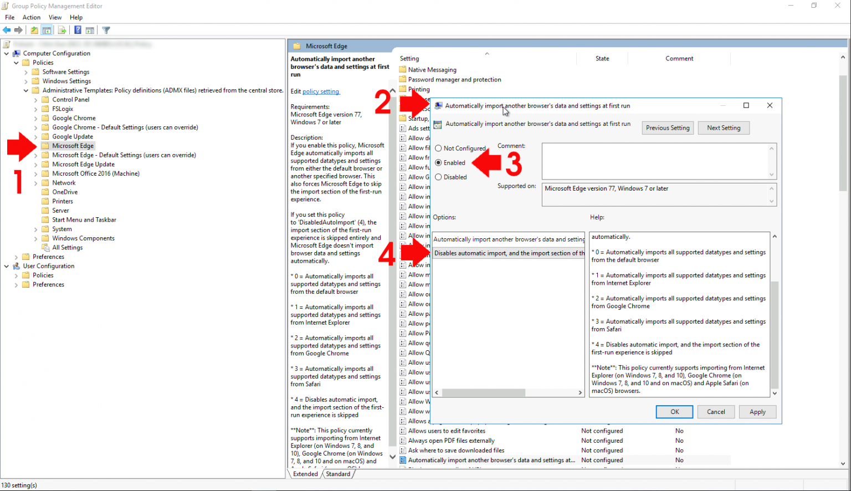
Task: Click the Forward navigation arrow in the toolbar
Action: (x=18, y=30)
